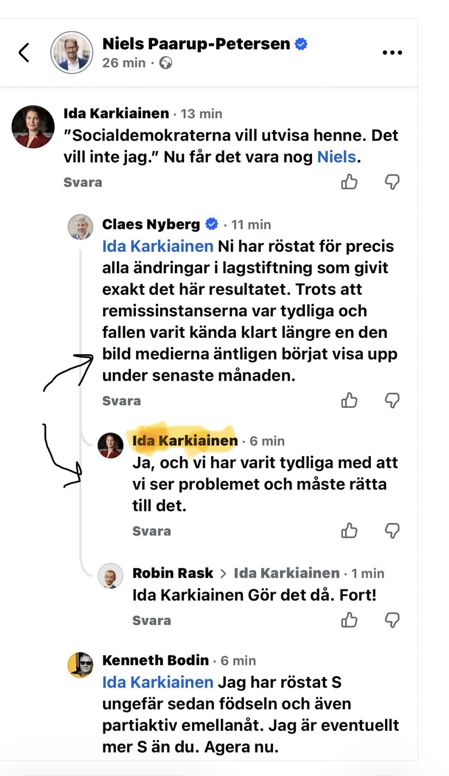Dislike Claes Nyberg's reply
This screenshot has height=776, width=449.
392,400
